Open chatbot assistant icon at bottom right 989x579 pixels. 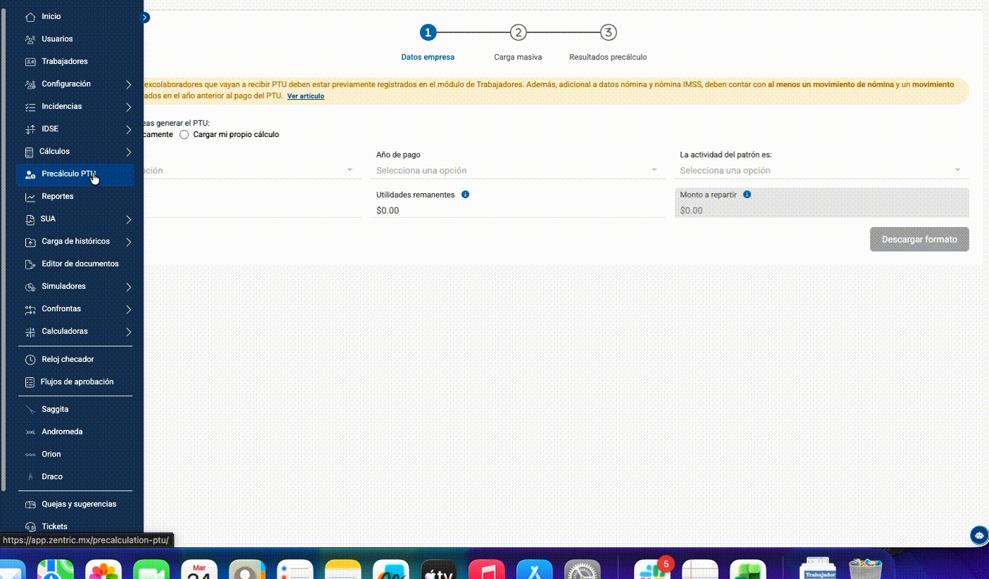pyautogui.click(x=979, y=535)
